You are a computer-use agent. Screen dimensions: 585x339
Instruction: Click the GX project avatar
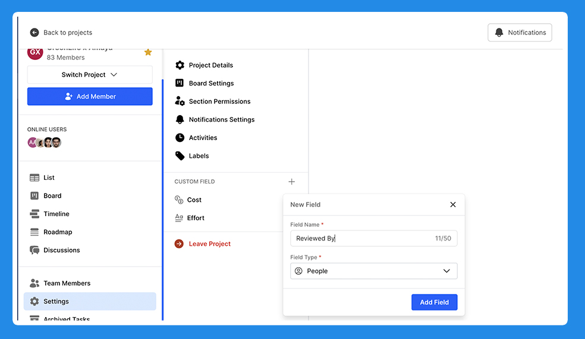coord(35,53)
